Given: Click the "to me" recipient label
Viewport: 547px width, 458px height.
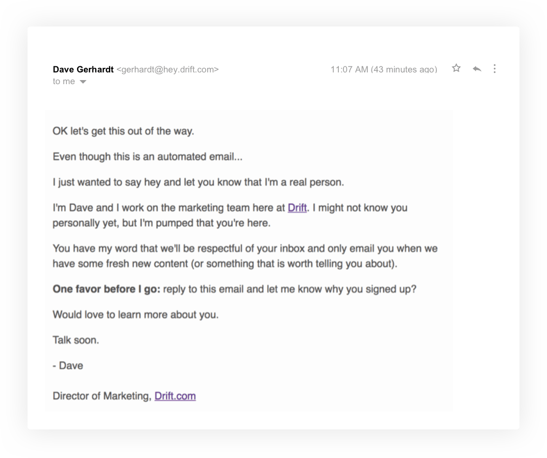Looking at the screenshot, I should pos(64,81).
